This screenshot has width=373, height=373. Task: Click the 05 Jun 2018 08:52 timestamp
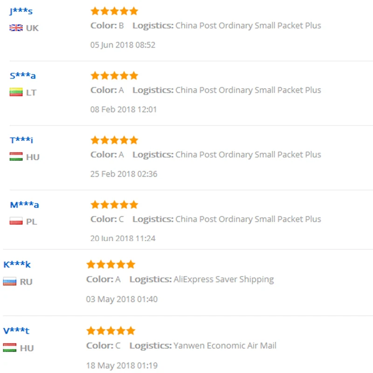pos(123,45)
